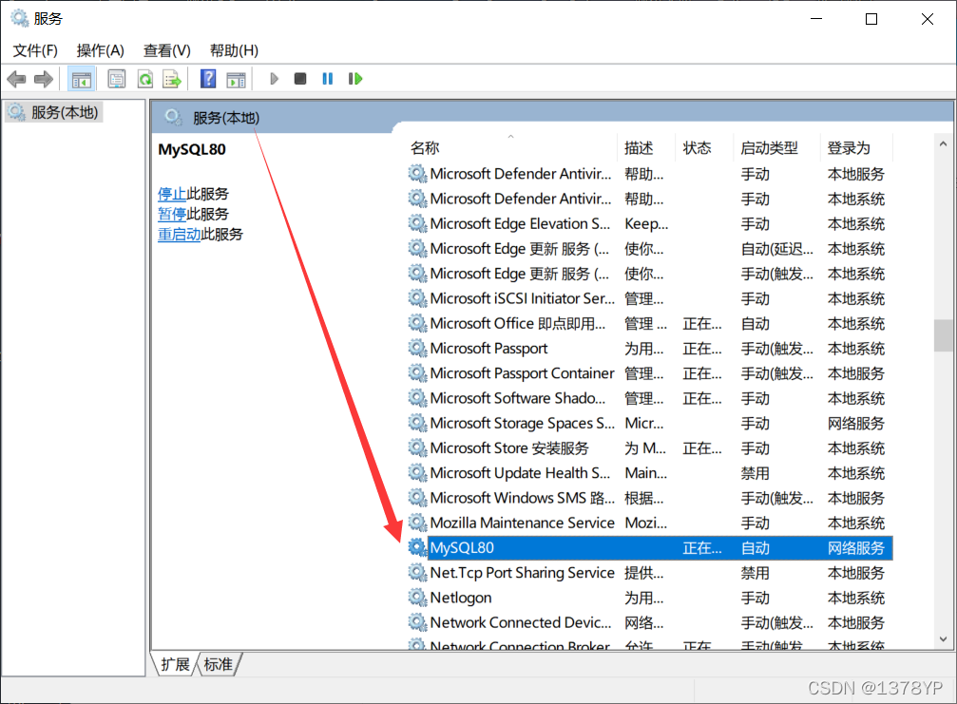Click gear icon beside Netlogon row
The height and width of the screenshot is (704, 957).
pyautogui.click(x=417, y=598)
